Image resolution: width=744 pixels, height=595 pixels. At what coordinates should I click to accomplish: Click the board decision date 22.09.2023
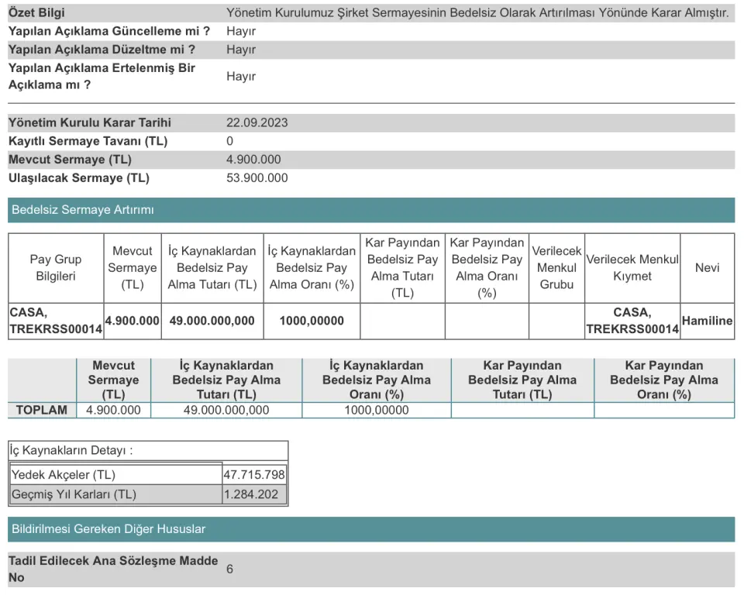(x=257, y=123)
